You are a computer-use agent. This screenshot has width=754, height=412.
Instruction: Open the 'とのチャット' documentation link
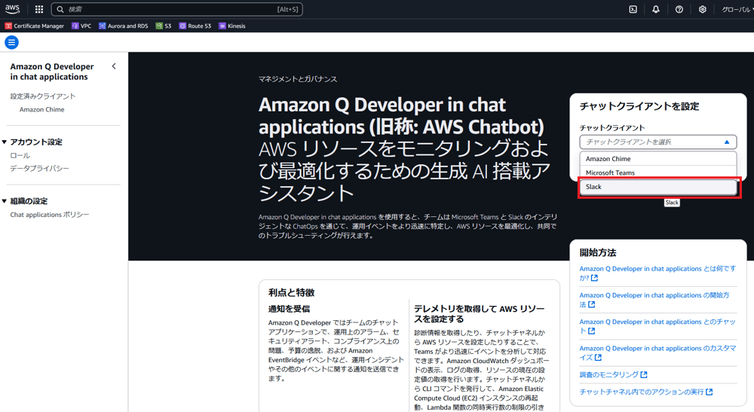657,326
